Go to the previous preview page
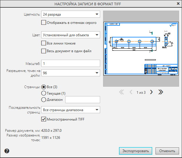Viewport: 182px width, 158px height. click(x=131, y=92)
